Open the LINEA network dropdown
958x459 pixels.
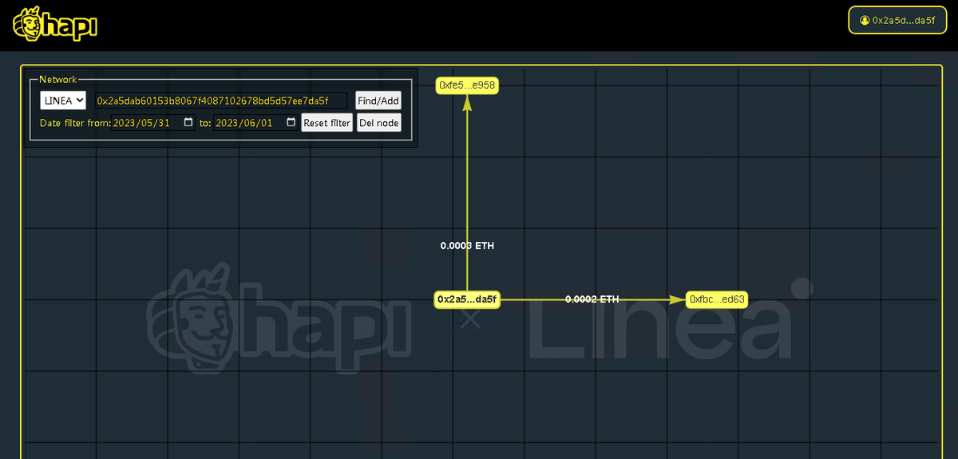click(63, 101)
